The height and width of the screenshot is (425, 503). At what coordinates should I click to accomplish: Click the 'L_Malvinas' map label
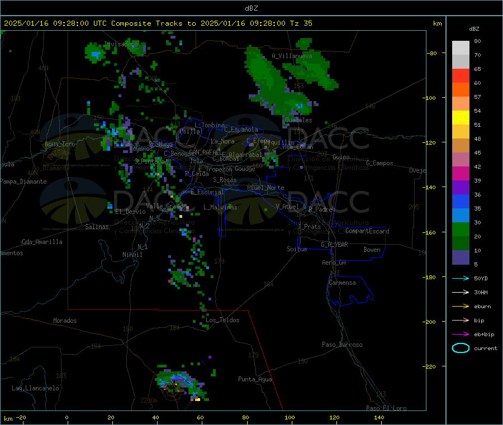220,207
